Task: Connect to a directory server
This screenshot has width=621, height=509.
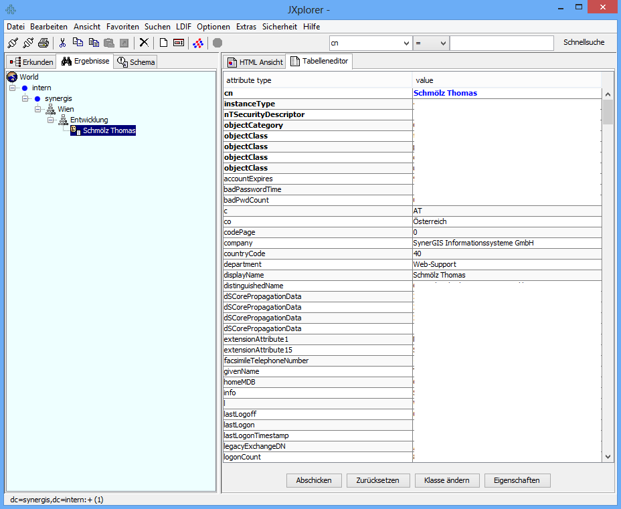Action: point(13,42)
